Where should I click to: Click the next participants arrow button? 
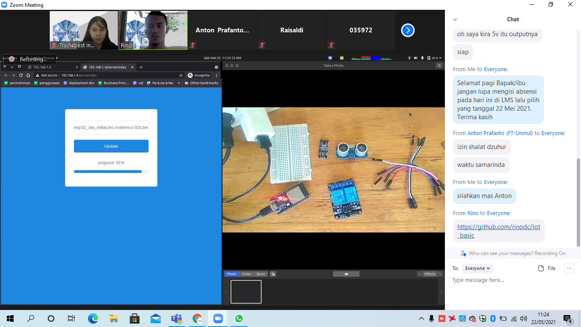(x=407, y=30)
